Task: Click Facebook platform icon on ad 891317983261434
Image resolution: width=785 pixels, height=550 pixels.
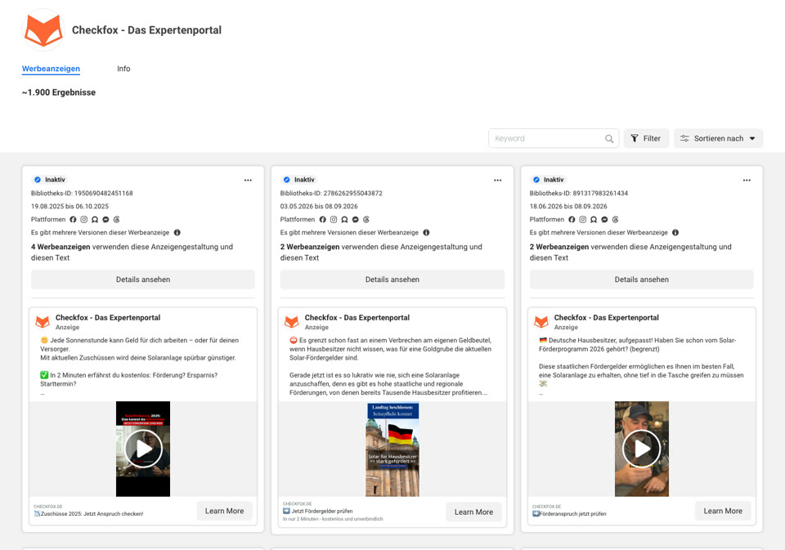Action: click(x=572, y=219)
